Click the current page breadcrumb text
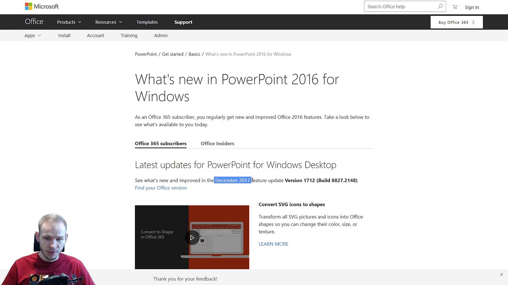508x285 pixels. pos(248,54)
